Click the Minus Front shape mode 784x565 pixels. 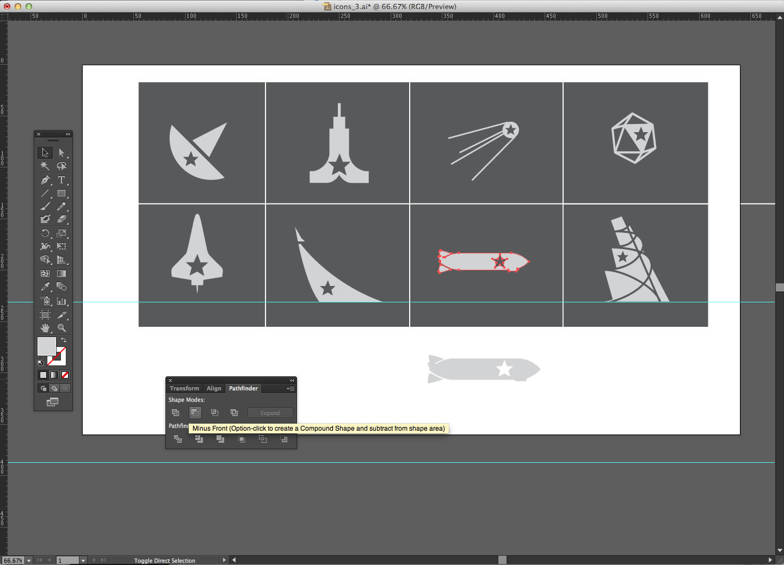(195, 413)
